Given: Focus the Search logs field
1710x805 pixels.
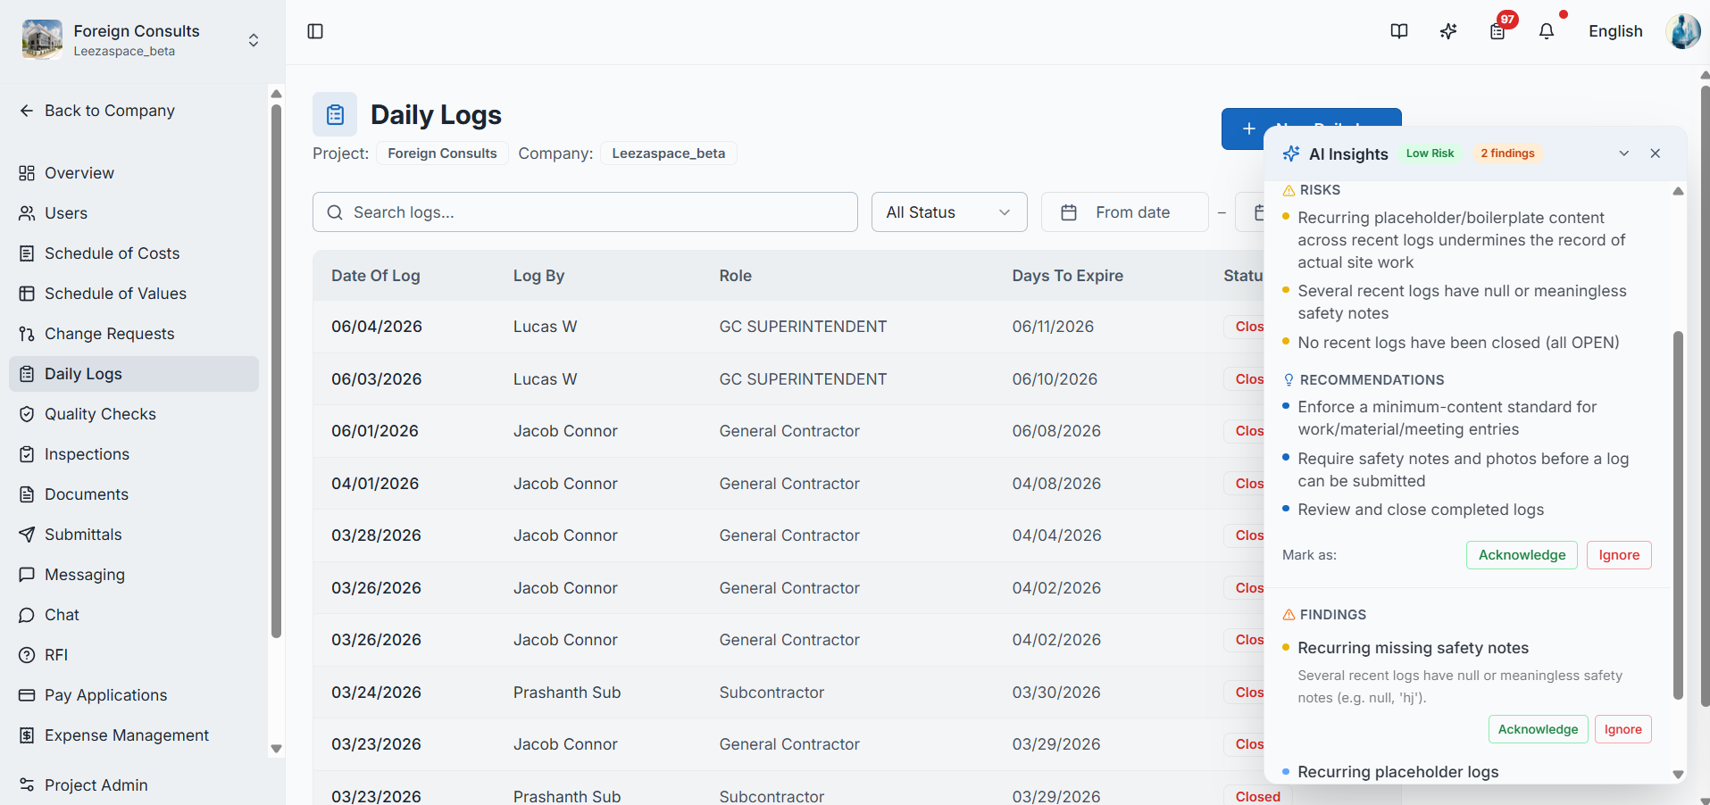Looking at the screenshot, I should pos(585,212).
